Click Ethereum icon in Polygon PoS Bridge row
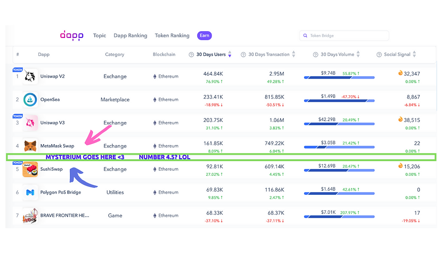The image size is (442, 253). click(x=155, y=192)
